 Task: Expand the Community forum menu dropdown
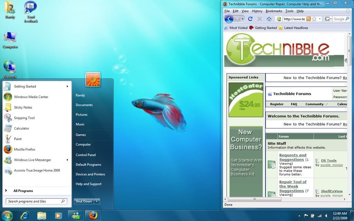(326, 104)
